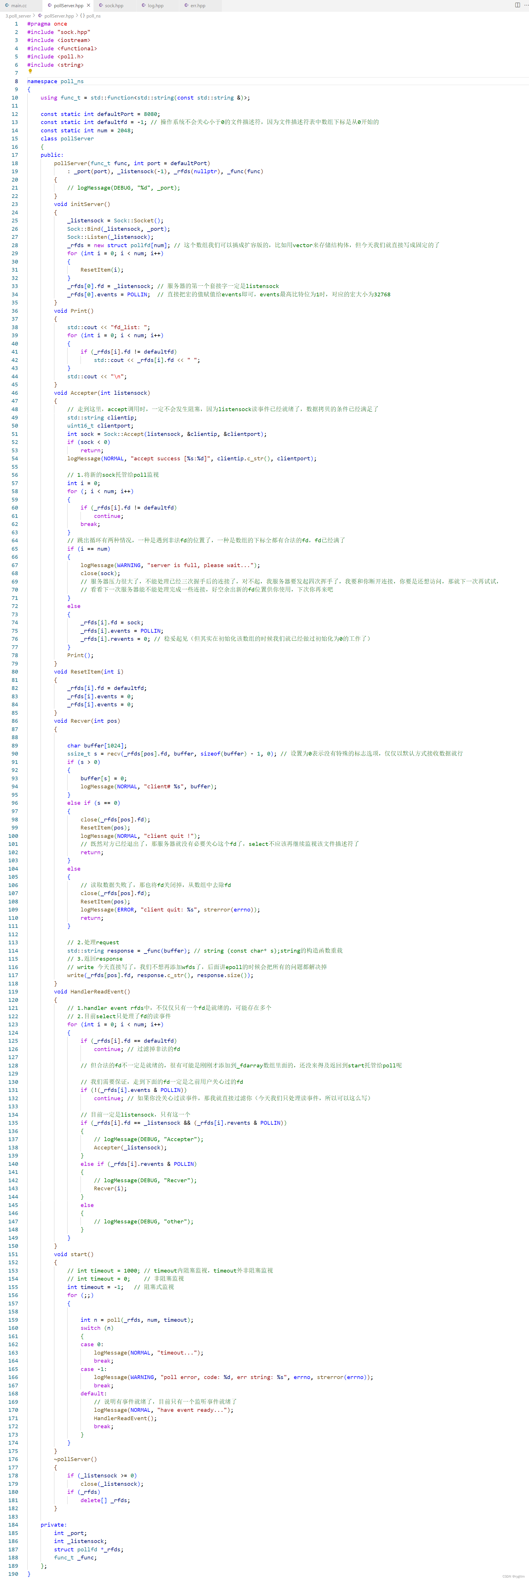Click 'void ResetItem(int i)' header
The height and width of the screenshot is (1581, 529).
(89, 672)
